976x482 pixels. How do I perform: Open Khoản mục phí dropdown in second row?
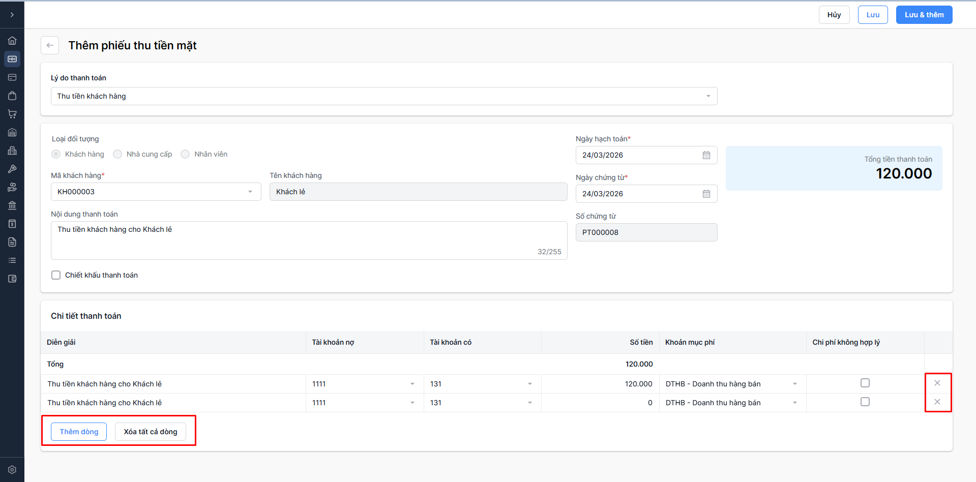click(x=794, y=403)
